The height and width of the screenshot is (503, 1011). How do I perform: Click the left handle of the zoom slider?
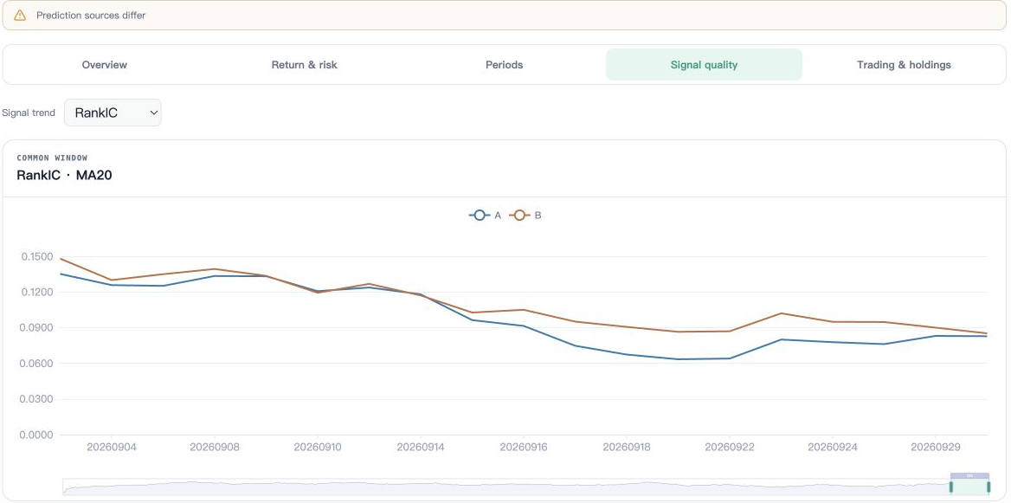951,487
